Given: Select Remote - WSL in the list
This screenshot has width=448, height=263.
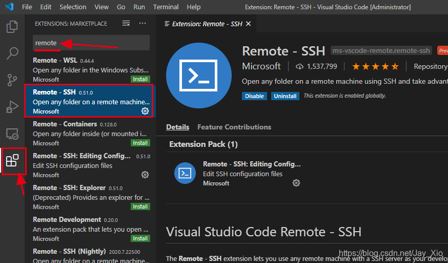Looking at the screenshot, I should [91, 69].
